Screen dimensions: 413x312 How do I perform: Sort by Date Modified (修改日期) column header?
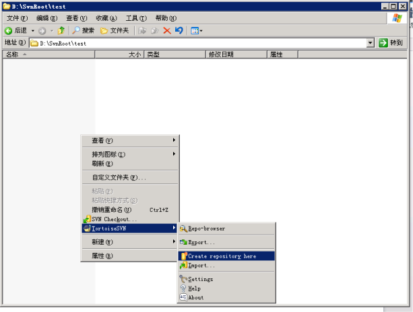pyautogui.click(x=236, y=54)
